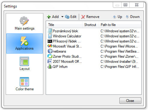148x110 pixels.
Task: Click the 'Main settings' label
Action: [x=25, y=28]
